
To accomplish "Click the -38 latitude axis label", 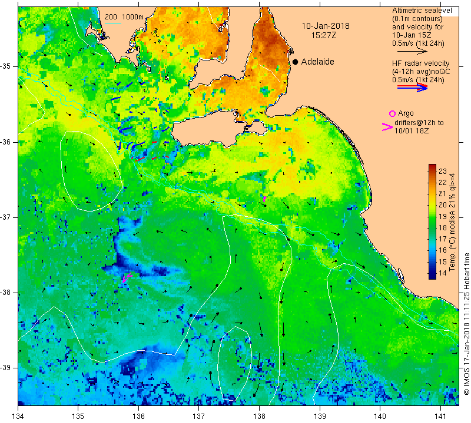I will [x=6, y=293].
